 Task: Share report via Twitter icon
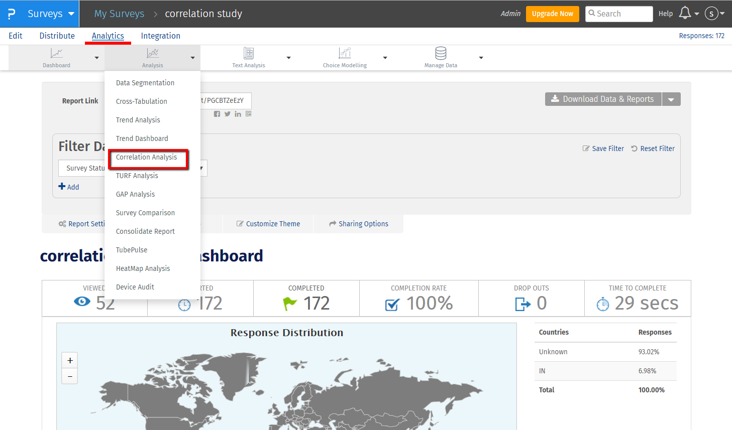pos(228,114)
